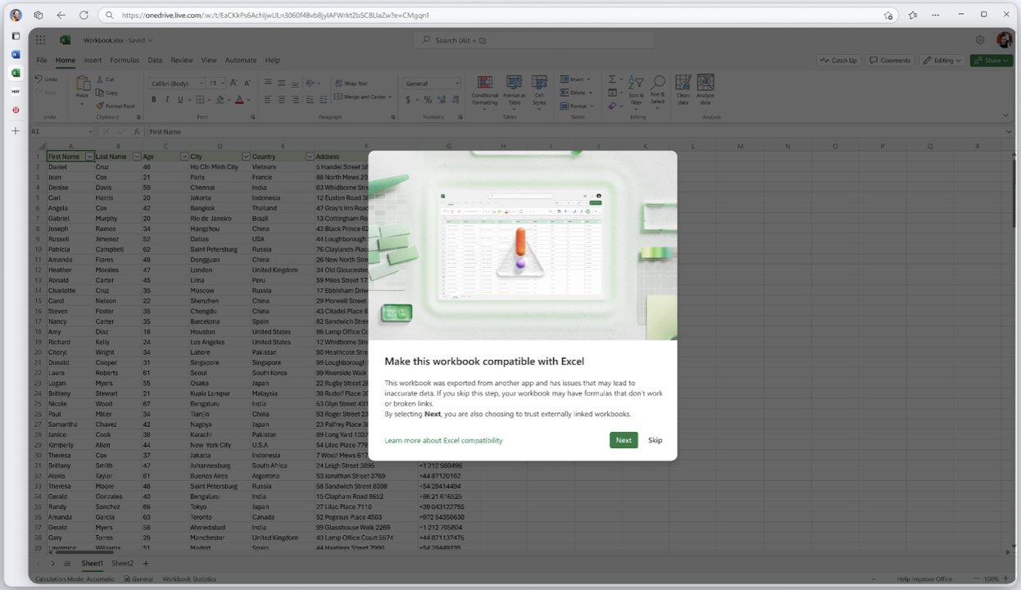Open the Name Box dropdown
The image size is (1021, 590).
pyautogui.click(x=91, y=131)
